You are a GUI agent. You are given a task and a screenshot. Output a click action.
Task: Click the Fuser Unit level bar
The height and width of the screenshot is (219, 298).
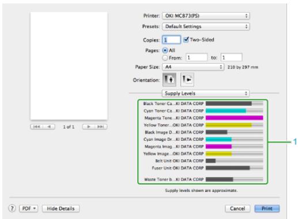coord(234,168)
